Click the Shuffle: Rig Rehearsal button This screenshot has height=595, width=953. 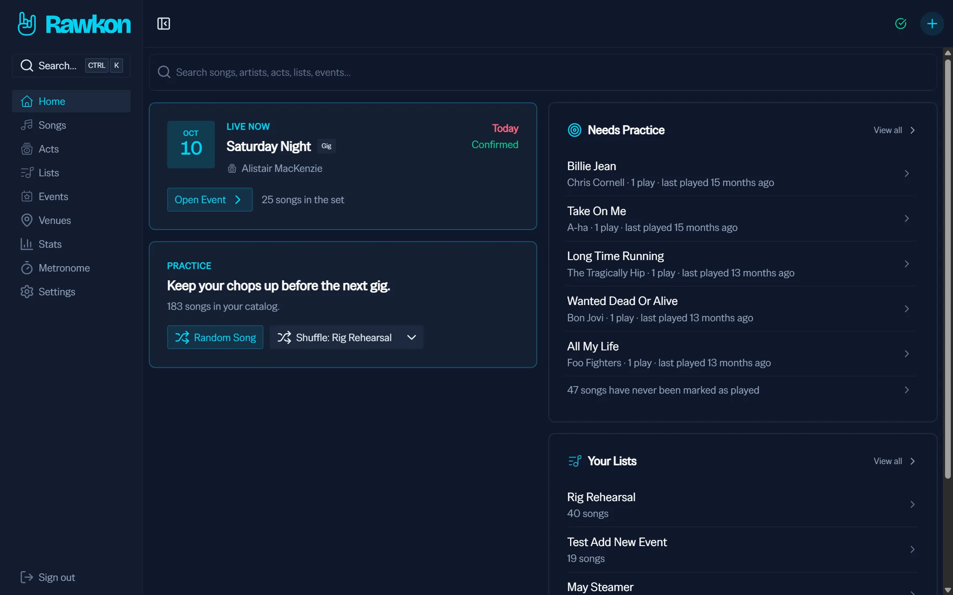[335, 338]
